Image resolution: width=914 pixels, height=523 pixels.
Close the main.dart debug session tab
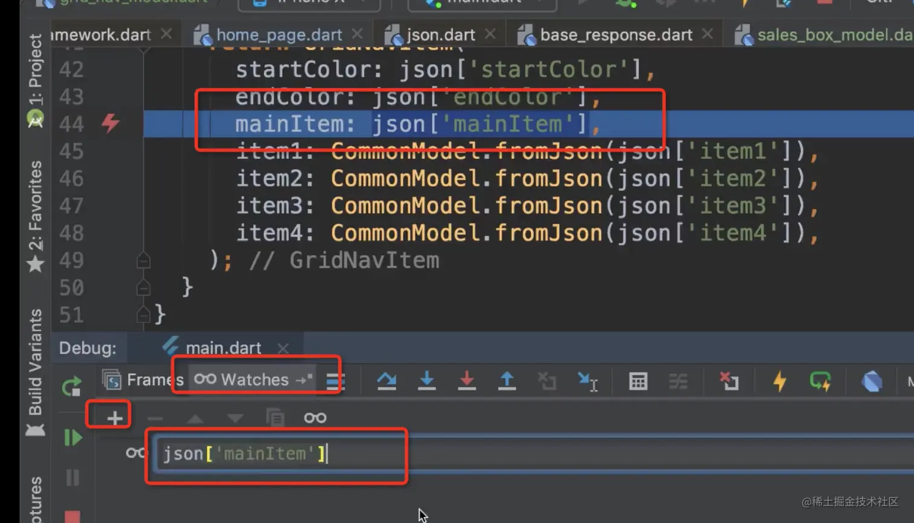click(283, 348)
